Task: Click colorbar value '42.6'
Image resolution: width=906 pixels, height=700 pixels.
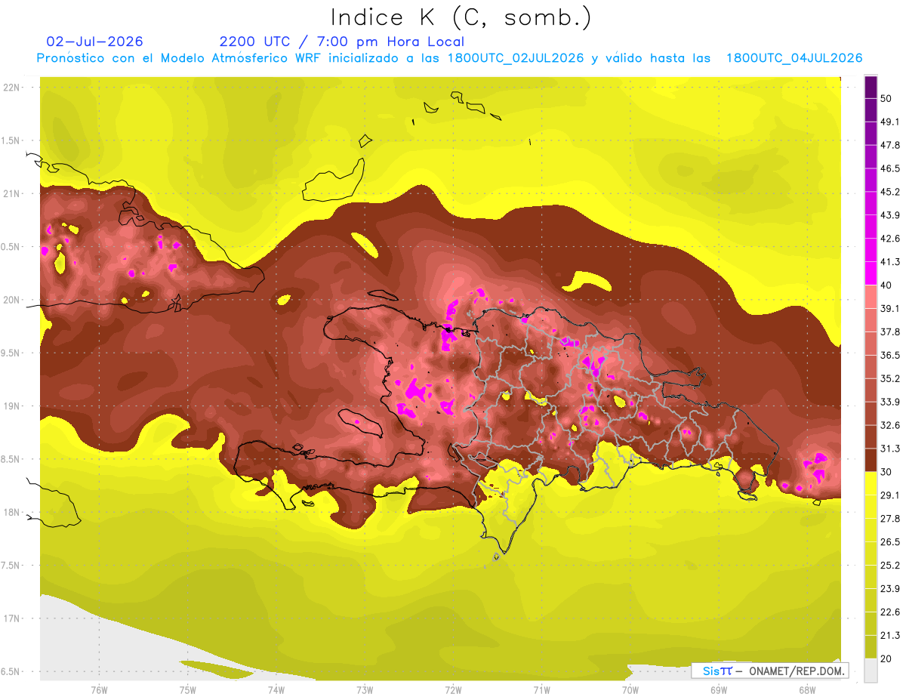Action: coord(889,239)
